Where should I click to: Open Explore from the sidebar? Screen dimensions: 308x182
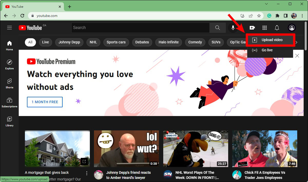(9, 64)
